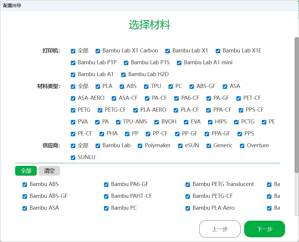Toggle the PCTG material checkbox

pos(236,122)
